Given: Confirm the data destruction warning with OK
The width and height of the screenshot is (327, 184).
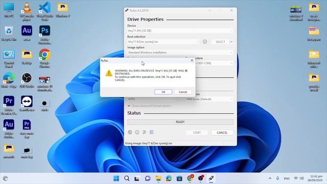Looking at the screenshot, I should click(163, 92).
